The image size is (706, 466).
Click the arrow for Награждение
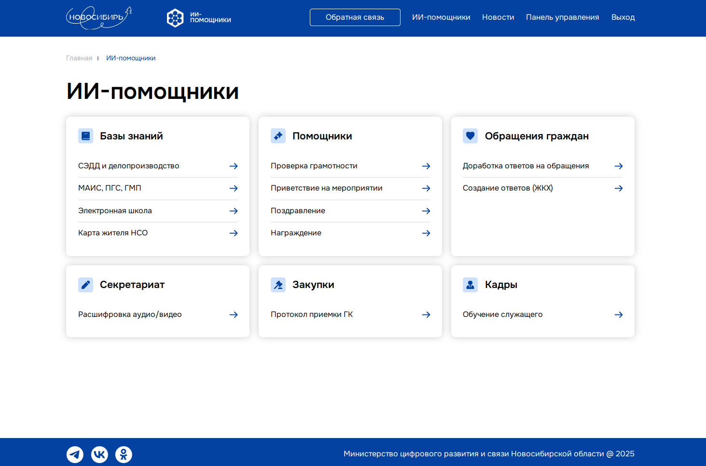point(426,233)
